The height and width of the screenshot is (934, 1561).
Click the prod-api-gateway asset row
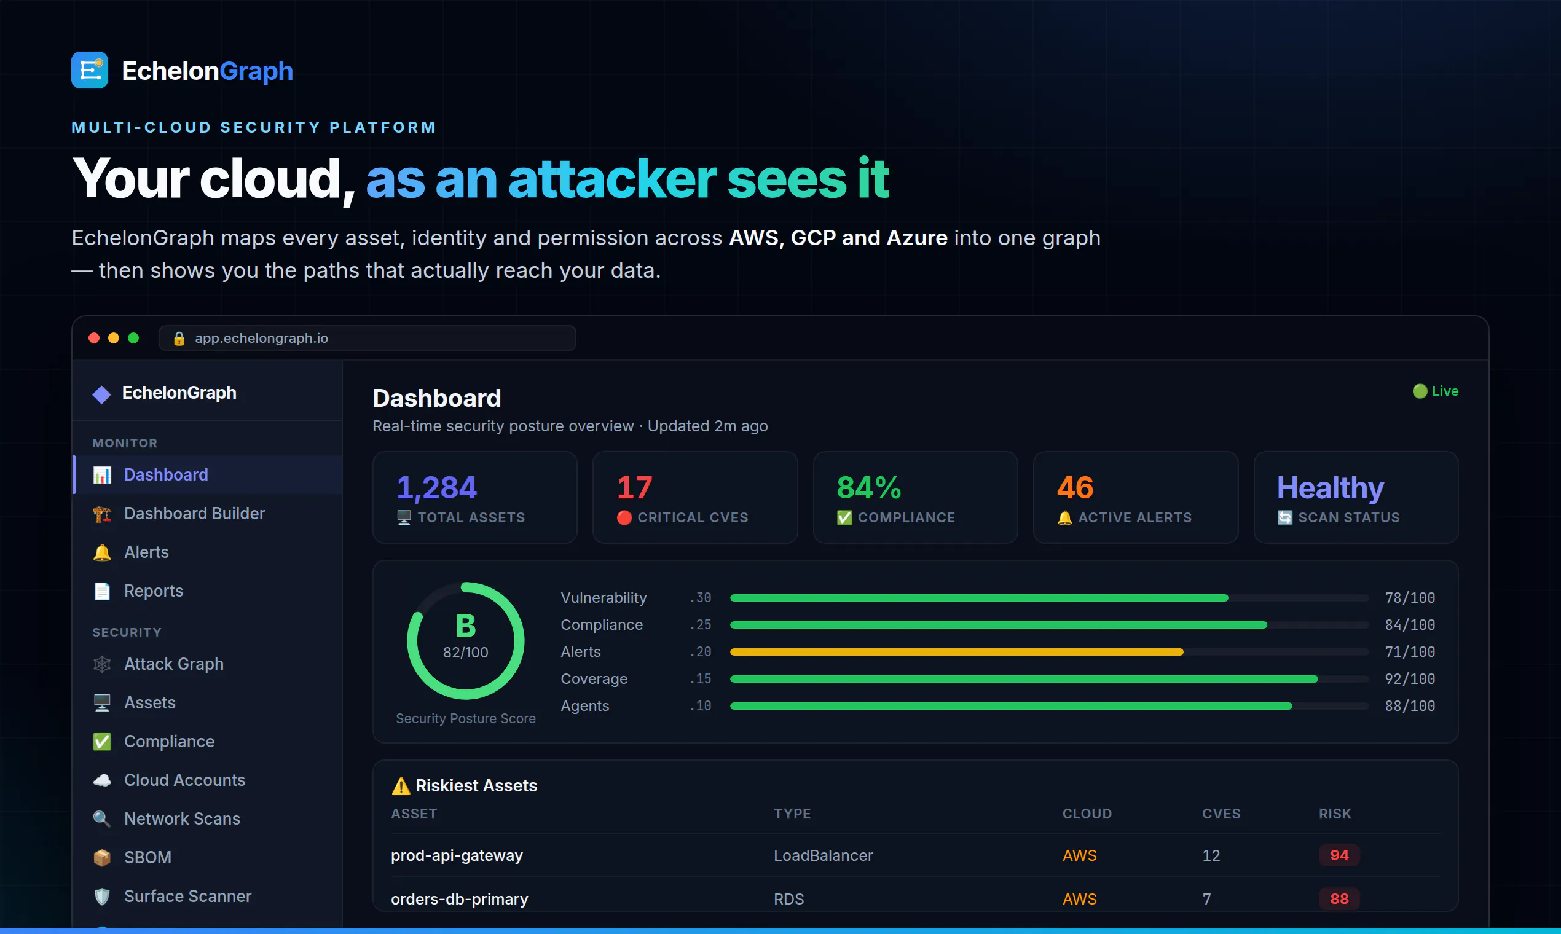(x=916, y=855)
